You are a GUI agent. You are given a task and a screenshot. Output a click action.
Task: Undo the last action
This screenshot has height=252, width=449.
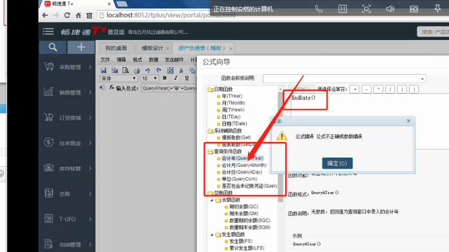(147, 70)
